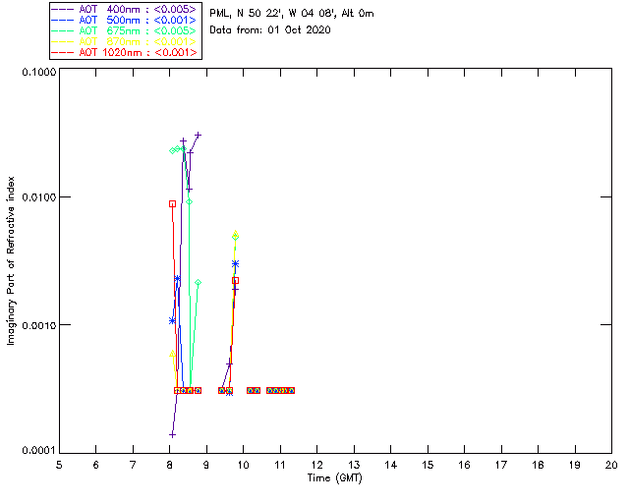Screen dimensions: 629x503
Task: Click the blue asterisk marker near 0.0010
Action: 173,320
